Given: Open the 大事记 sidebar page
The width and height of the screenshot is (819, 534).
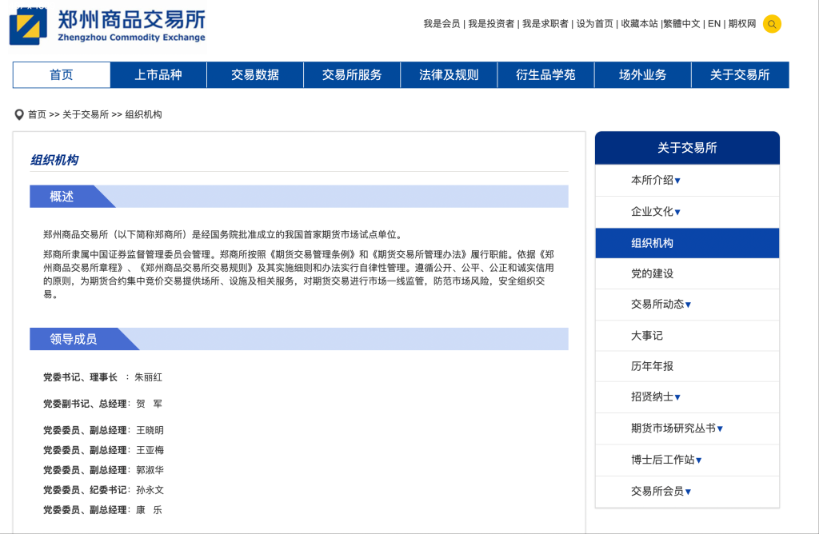Looking at the screenshot, I should click(x=646, y=336).
